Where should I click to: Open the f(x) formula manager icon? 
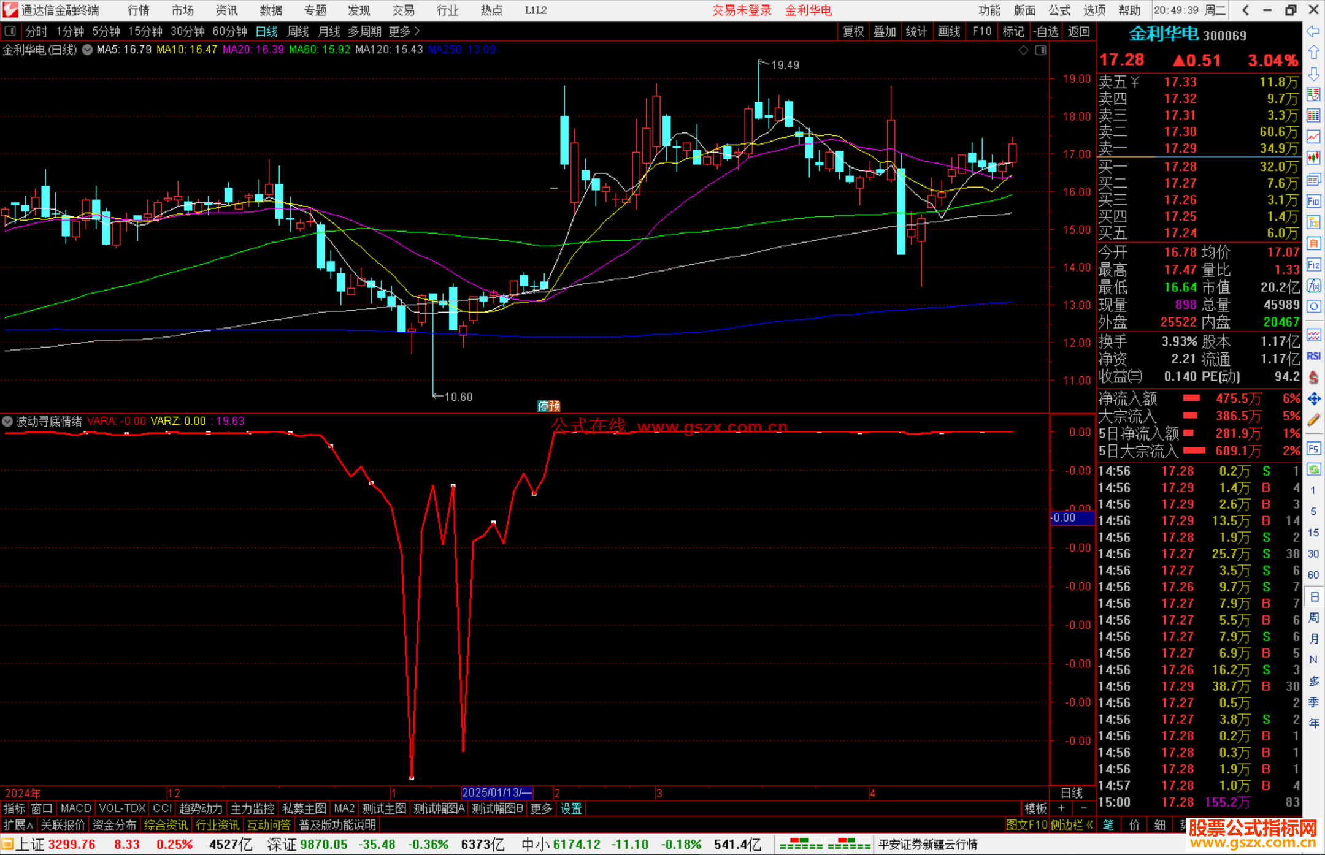[1313, 286]
